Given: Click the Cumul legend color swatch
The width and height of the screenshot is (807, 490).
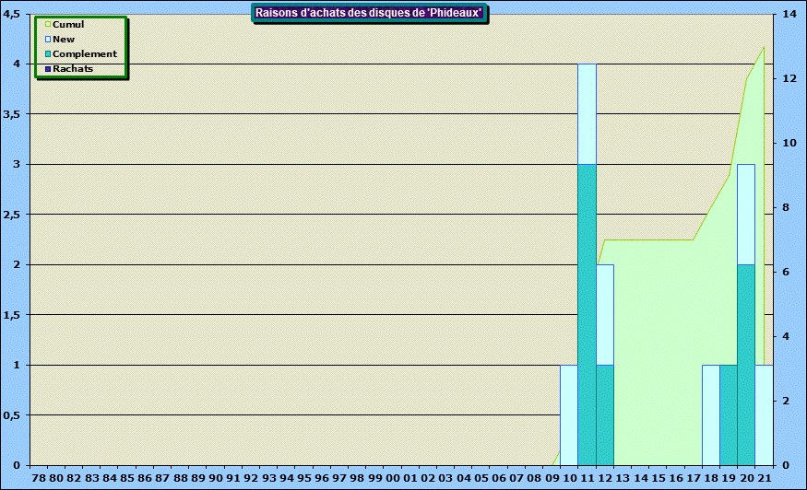Looking at the screenshot, I should click(x=48, y=25).
